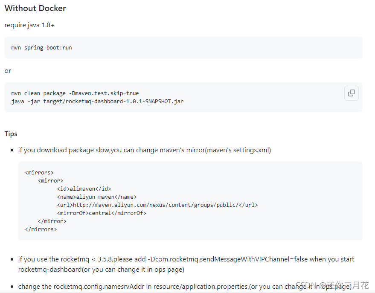Click the '<id>alimaven</id>' line
Viewport: 375px width, 293px height.
84,189
